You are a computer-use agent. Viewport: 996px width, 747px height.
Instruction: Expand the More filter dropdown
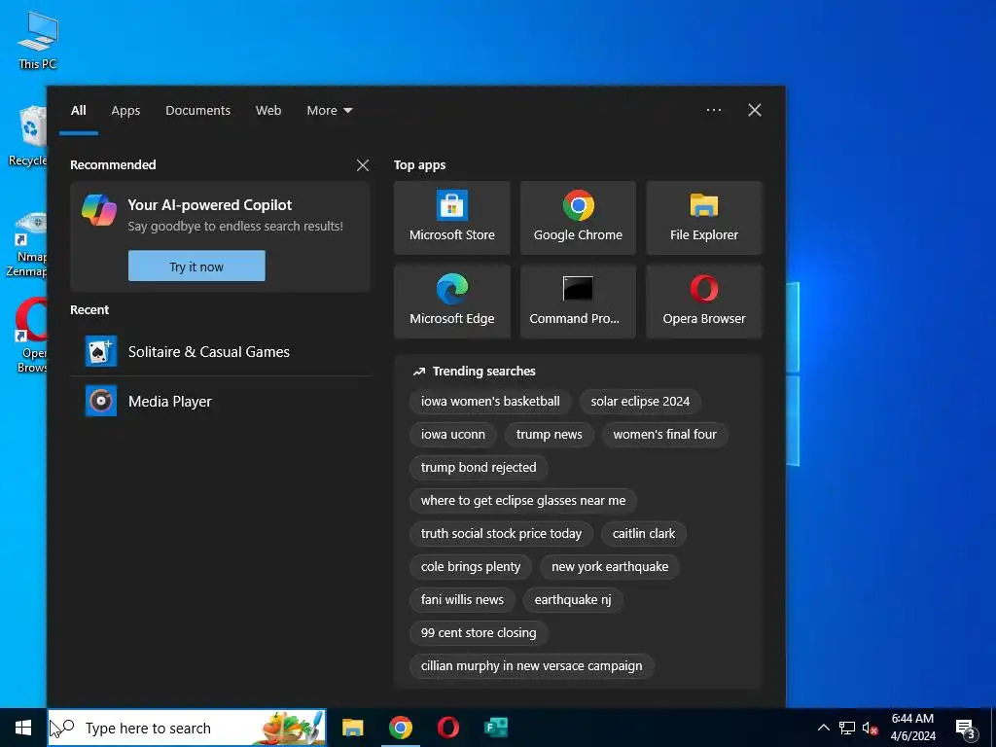pyautogui.click(x=329, y=111)
